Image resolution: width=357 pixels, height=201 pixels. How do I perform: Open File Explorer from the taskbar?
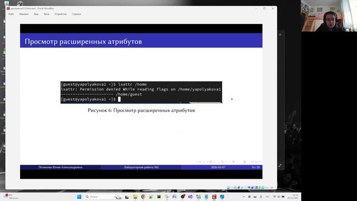pyautogui.click(x=135, y=197)
